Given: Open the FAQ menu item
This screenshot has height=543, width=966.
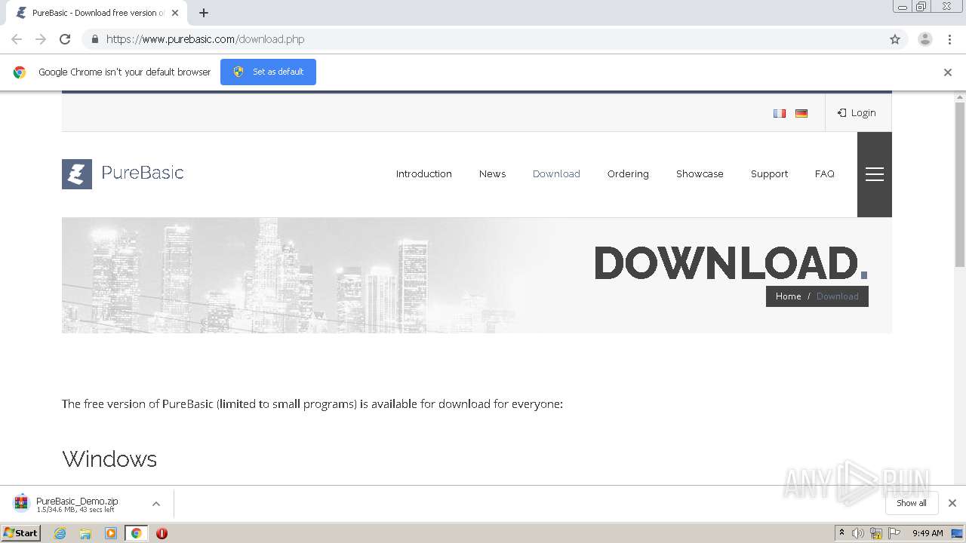Looking at the screenshot, I should (825, 173).
